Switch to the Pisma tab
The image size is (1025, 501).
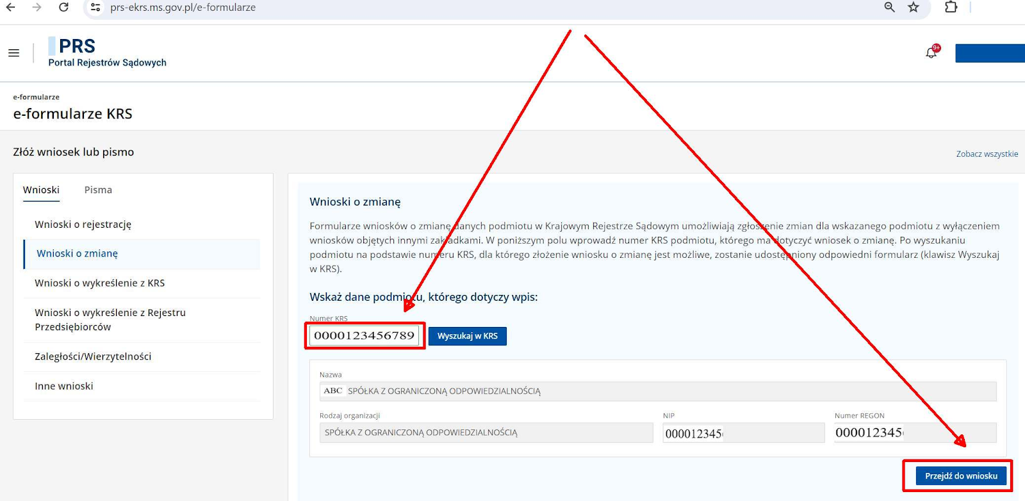coord(98,190)
